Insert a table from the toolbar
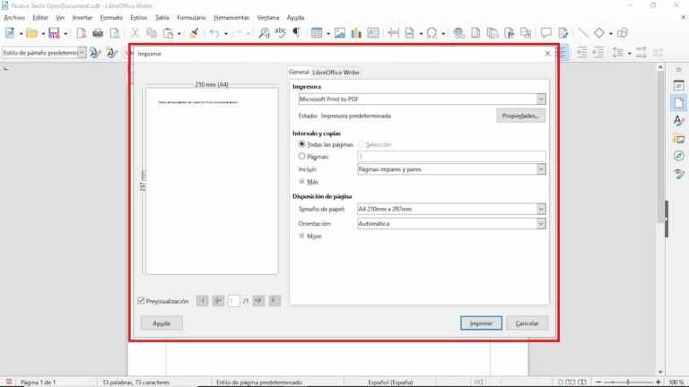Viewport: 689px width, 387px height. (317, 33)
